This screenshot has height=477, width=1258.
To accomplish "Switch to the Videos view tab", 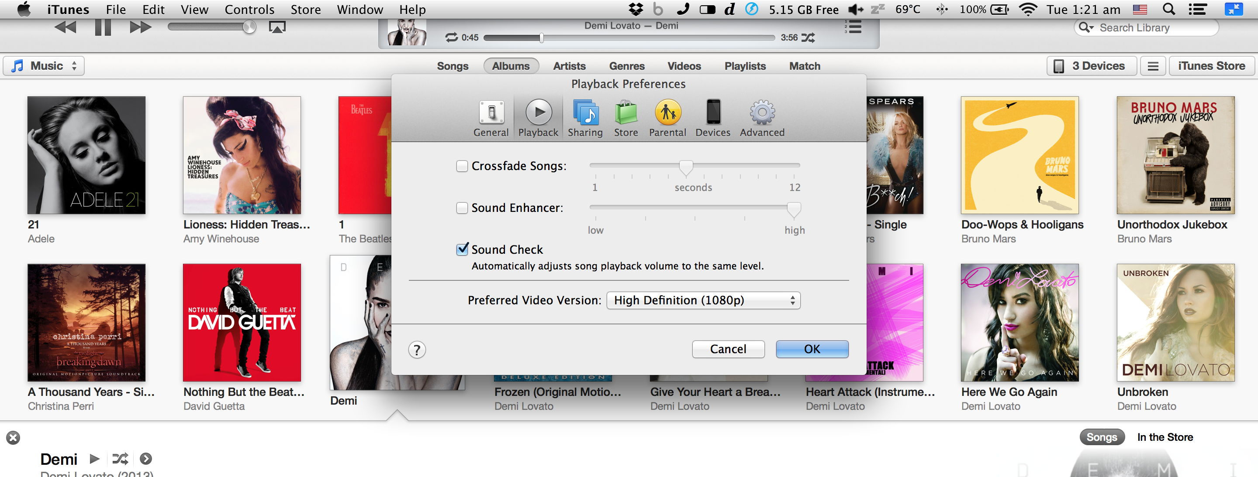I will 684,66.
